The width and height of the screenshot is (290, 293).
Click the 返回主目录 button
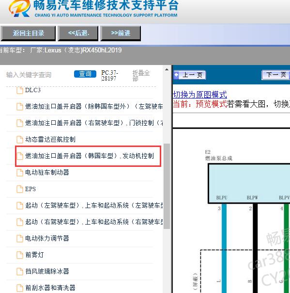click(28, 33)
